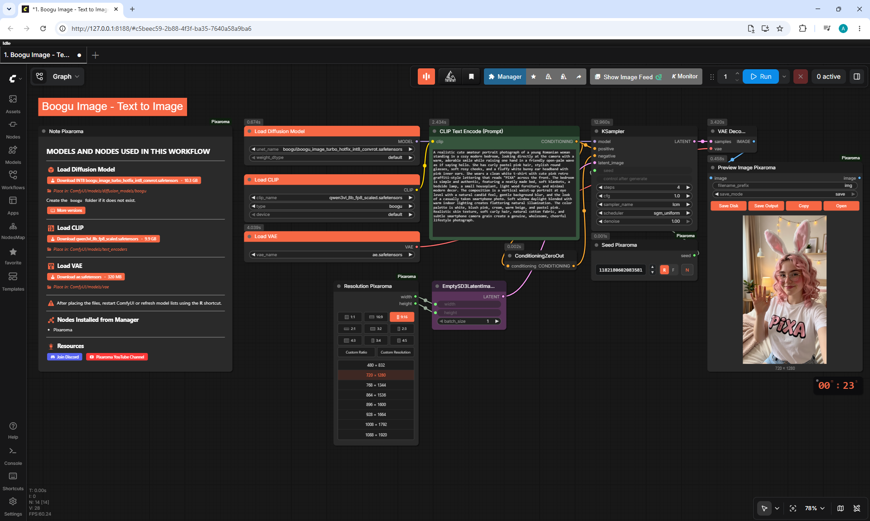Click the Copy button under preview
This screenshot has width=870, height=521.
803,206
